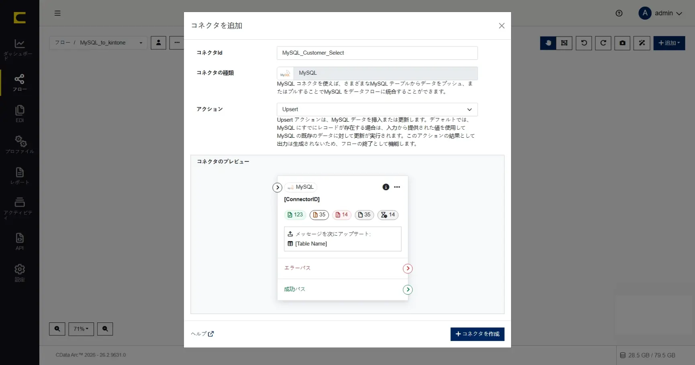Open the admin user dropdown
This screenshot has width=695, height=365.
(x=661, y=13)
